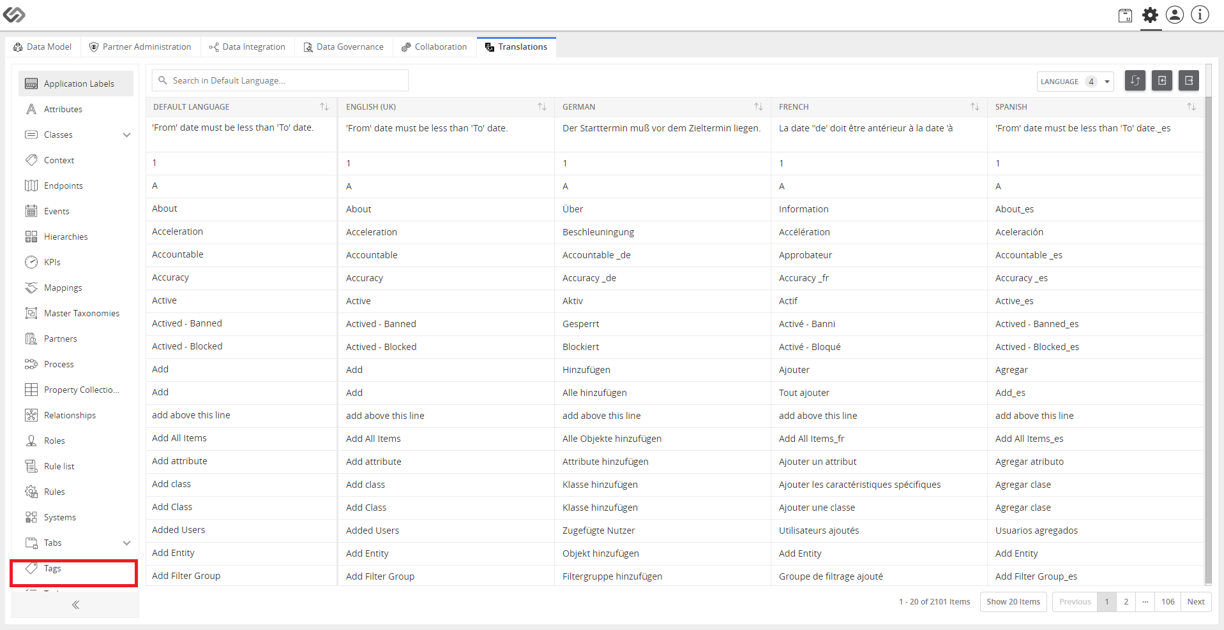Go to the Next page
The image size is (1224, 630).
click(x=1196, y=601)
